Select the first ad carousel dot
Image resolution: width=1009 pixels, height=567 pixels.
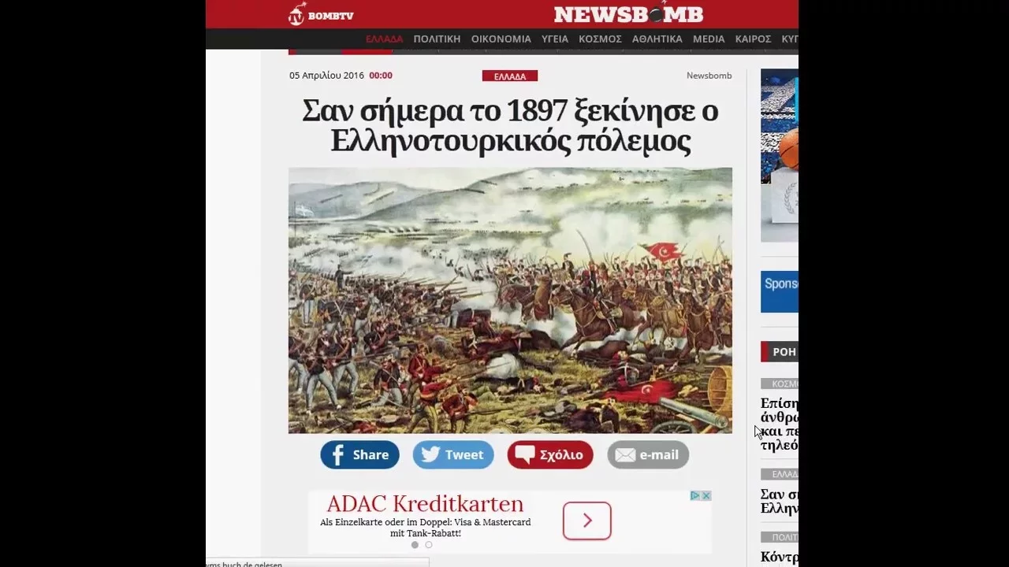(x=415, y=545)
